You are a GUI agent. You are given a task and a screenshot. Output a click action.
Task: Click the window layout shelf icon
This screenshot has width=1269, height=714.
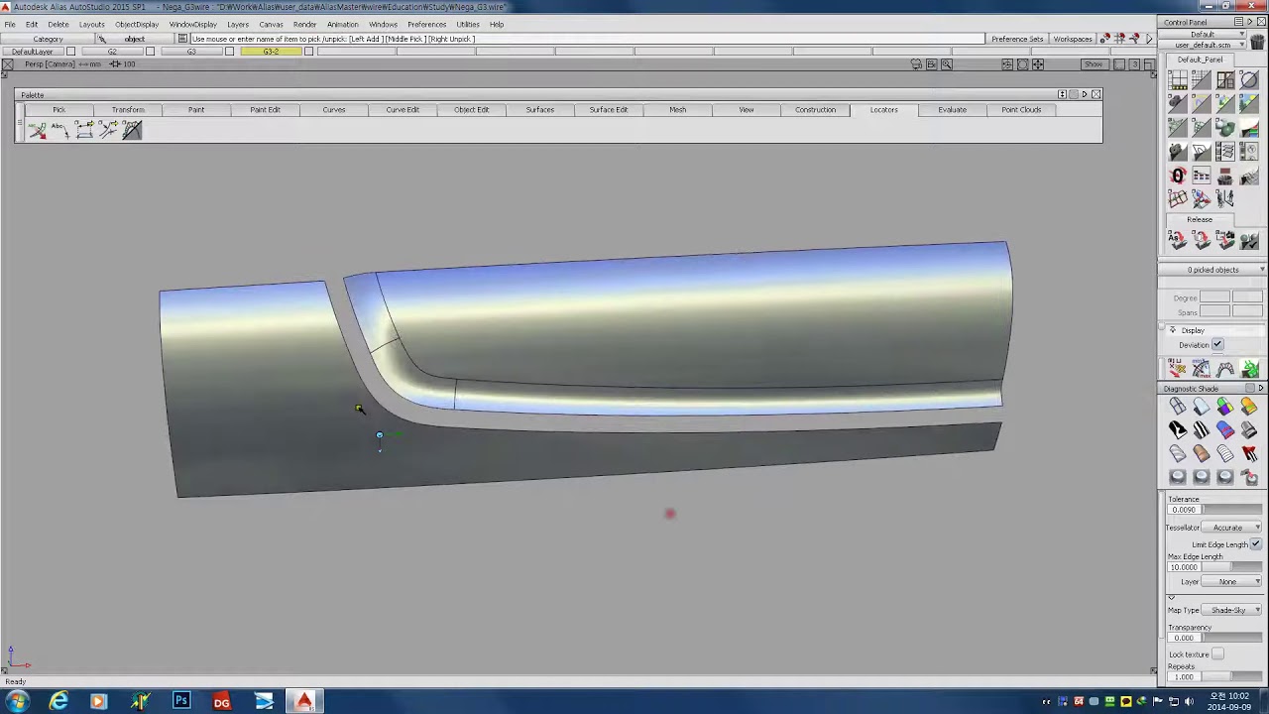[1225, 80]
